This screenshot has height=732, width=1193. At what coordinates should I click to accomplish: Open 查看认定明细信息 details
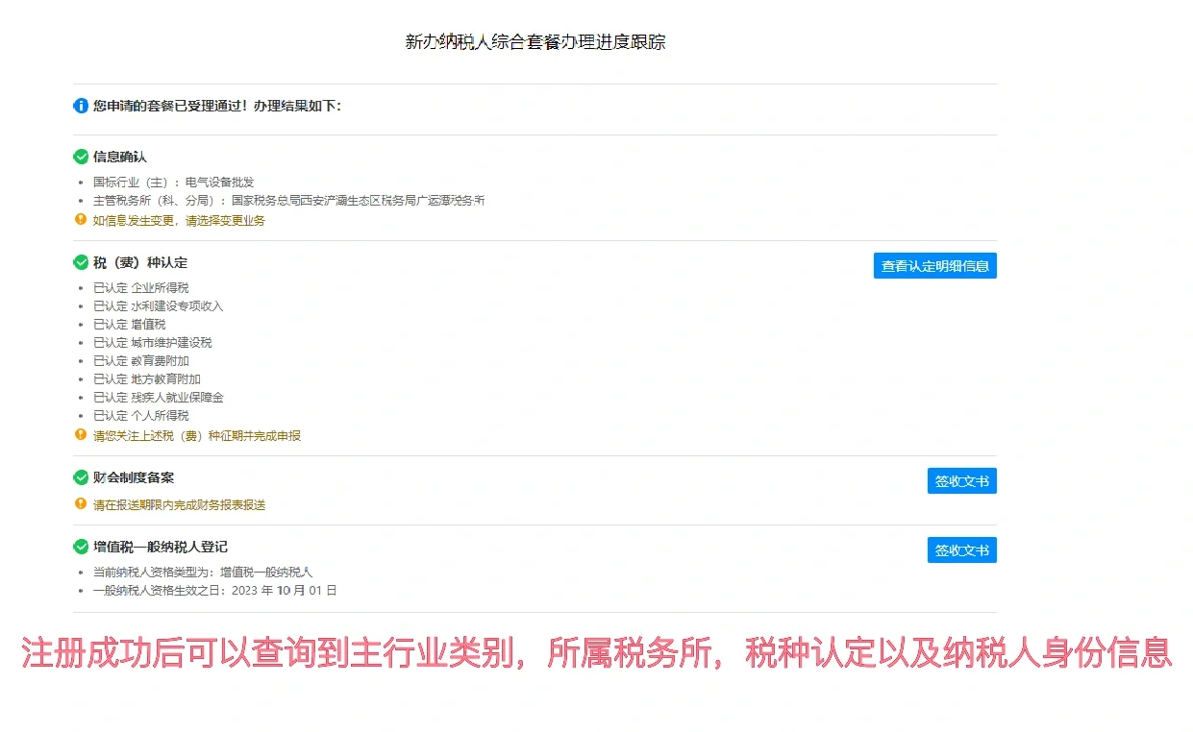click(934, 266)
